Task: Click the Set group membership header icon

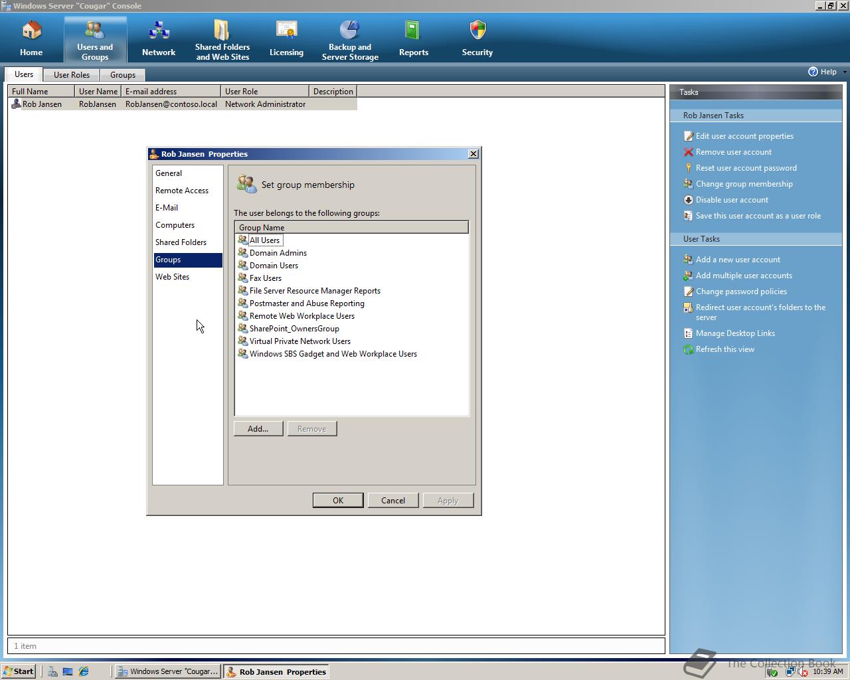Action: click(247, 184)
